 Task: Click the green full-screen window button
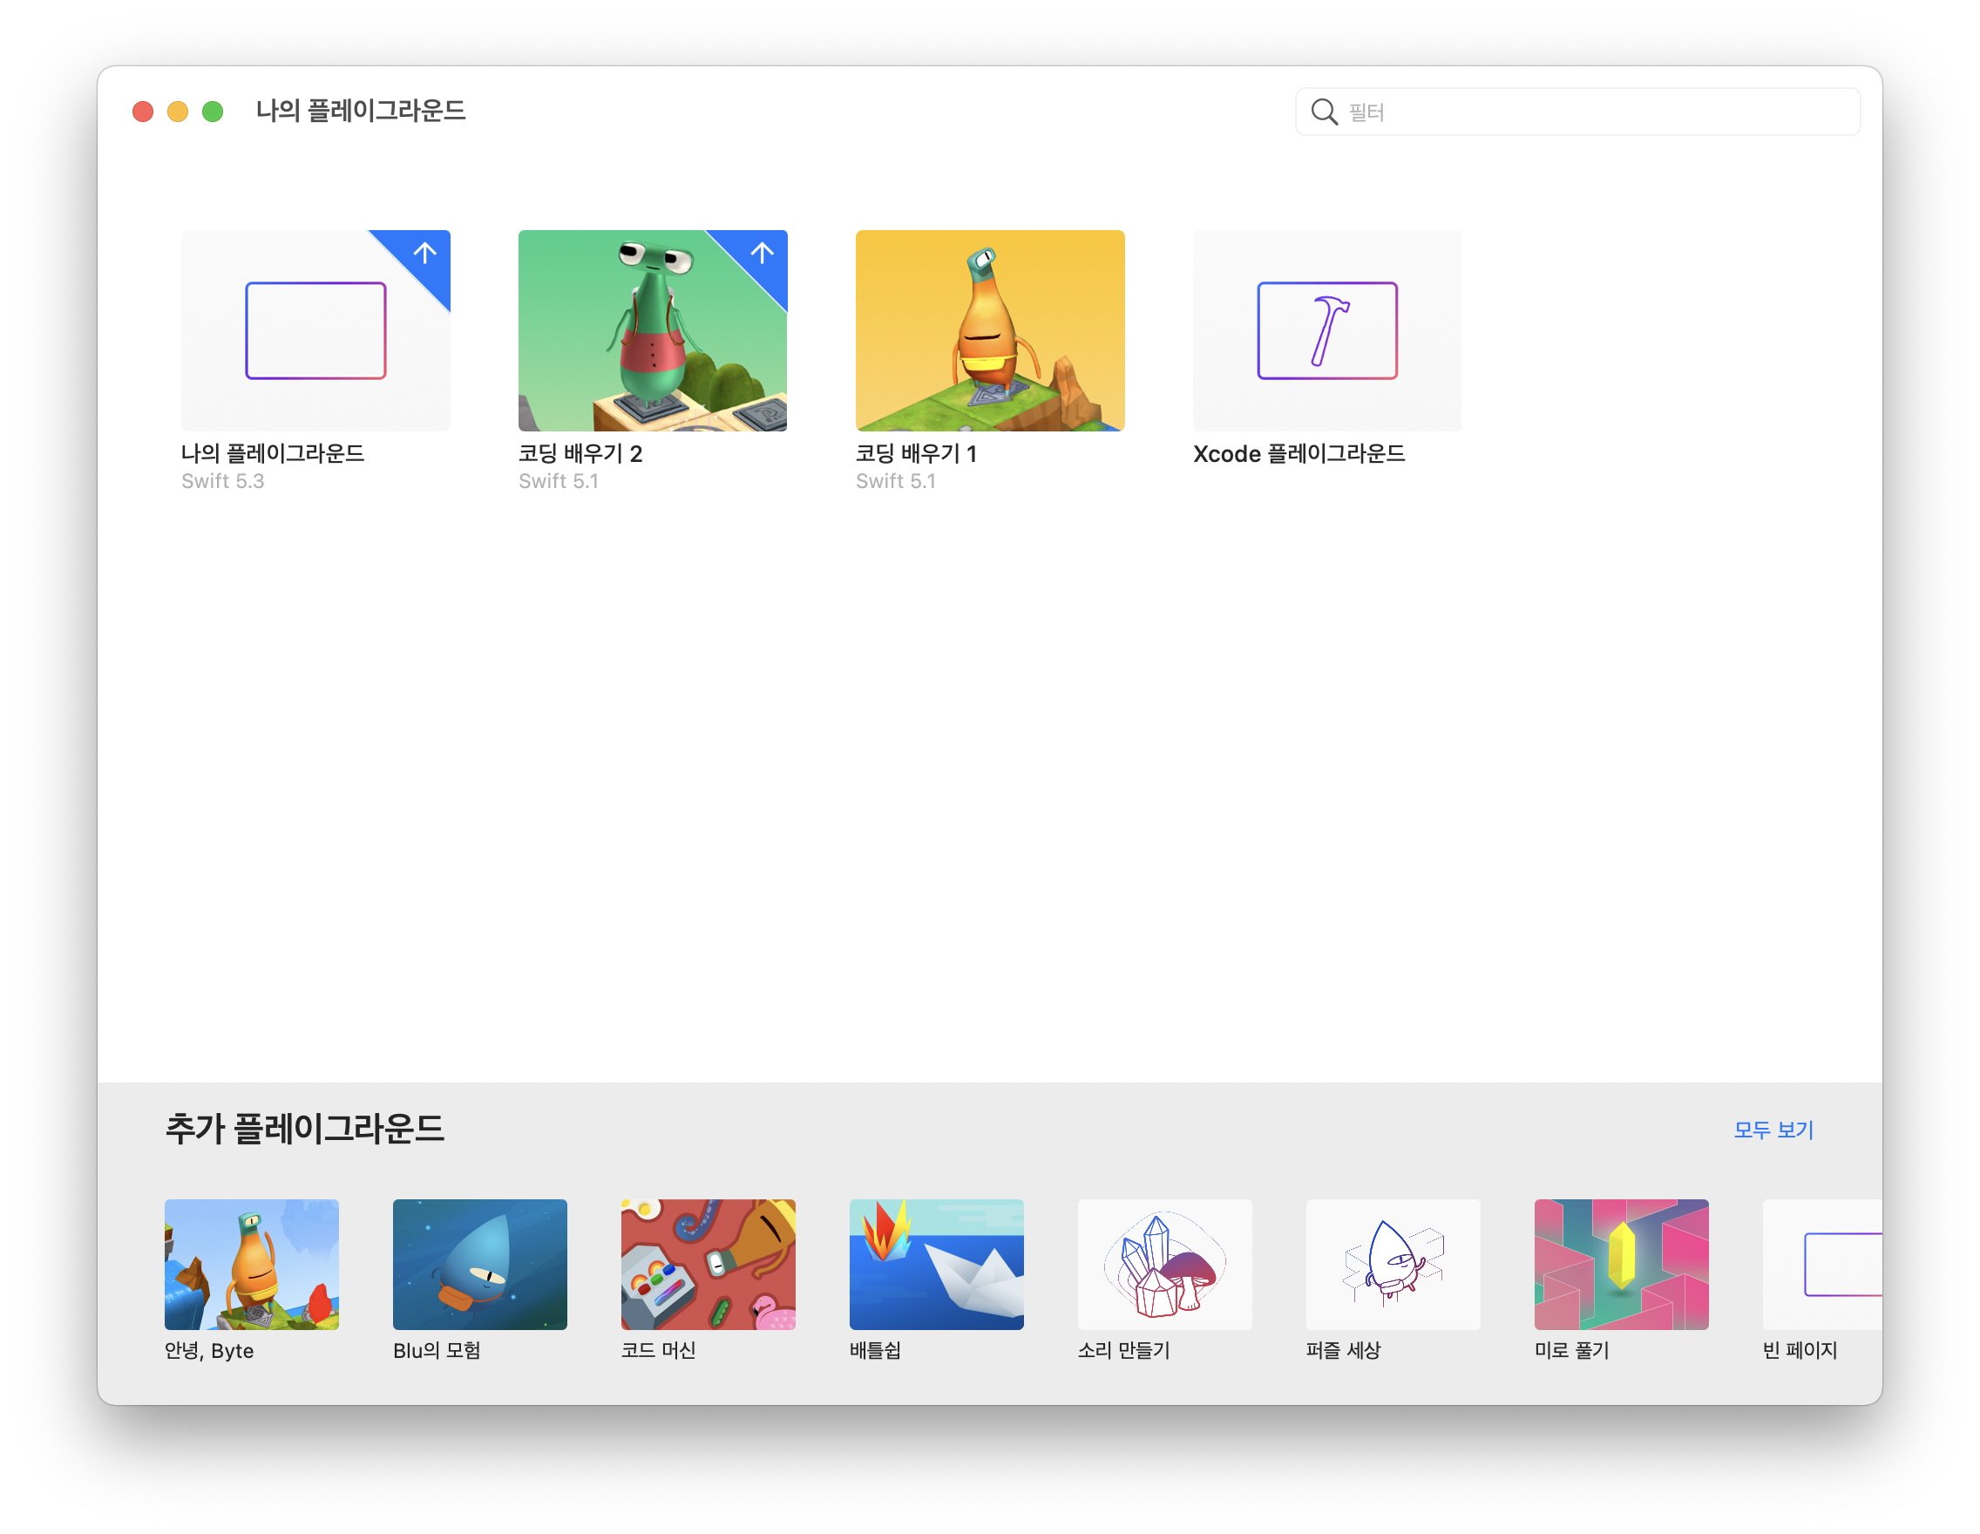pyautogui.click(x=212, y=112)
